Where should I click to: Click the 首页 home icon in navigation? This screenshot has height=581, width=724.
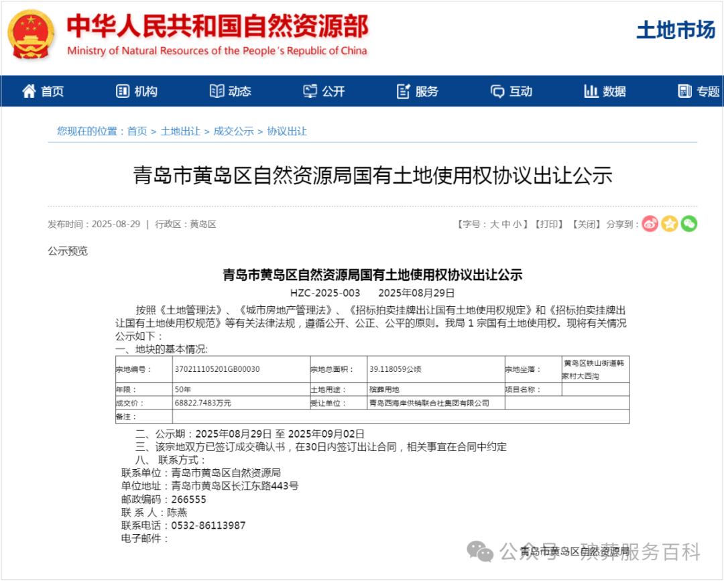tap(28, 91)
